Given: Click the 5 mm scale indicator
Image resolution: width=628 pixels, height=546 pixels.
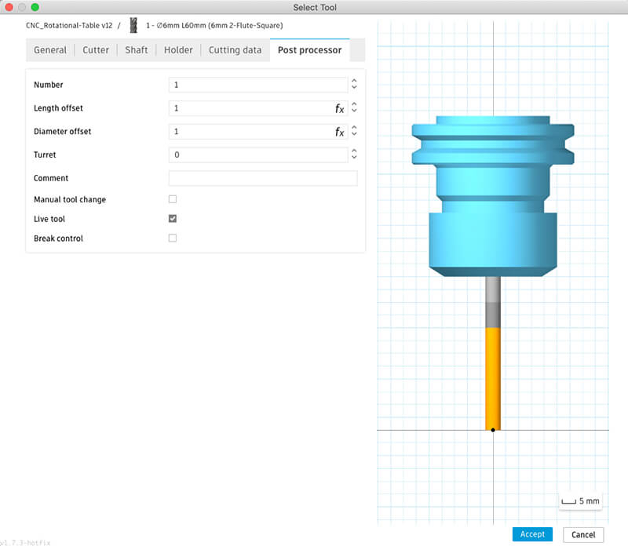Looking at the screenshot, I should [x=580, y=500].
